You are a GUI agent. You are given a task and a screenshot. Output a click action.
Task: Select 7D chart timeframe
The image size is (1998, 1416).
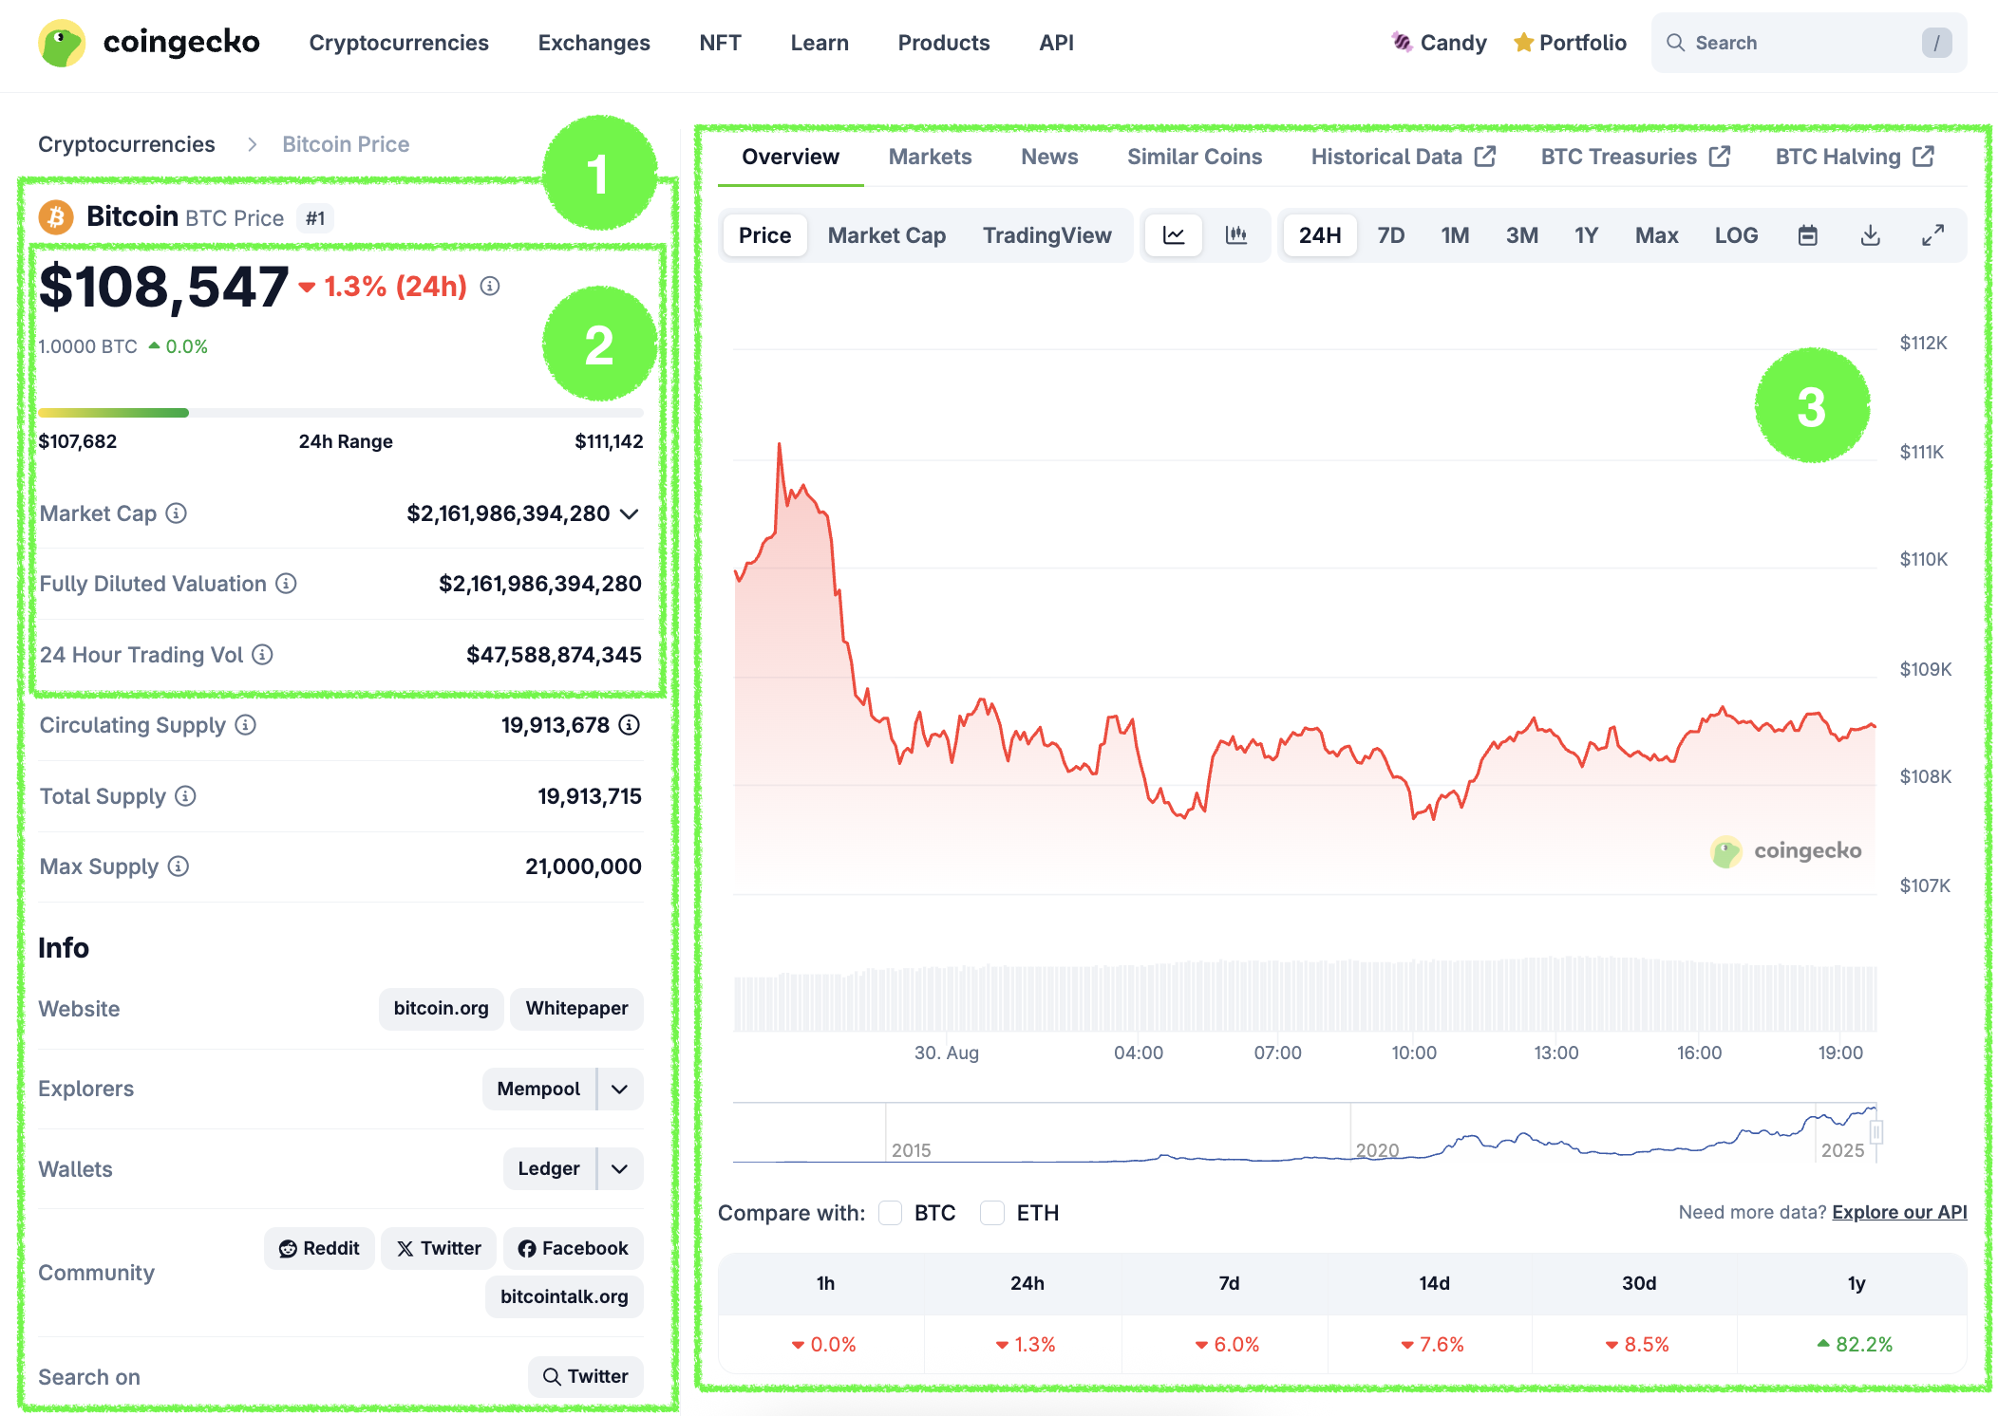click(x=1391, y=235)
